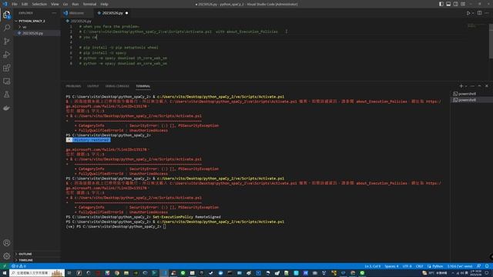Select Python interpreter 3.10.6 ('ve': venv)
Image resolution: width=493 pixels, height=277 pixels.
pos(460,266)
